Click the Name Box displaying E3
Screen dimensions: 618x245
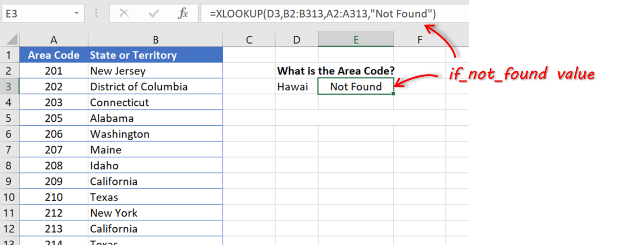click(x=36, y=13)
